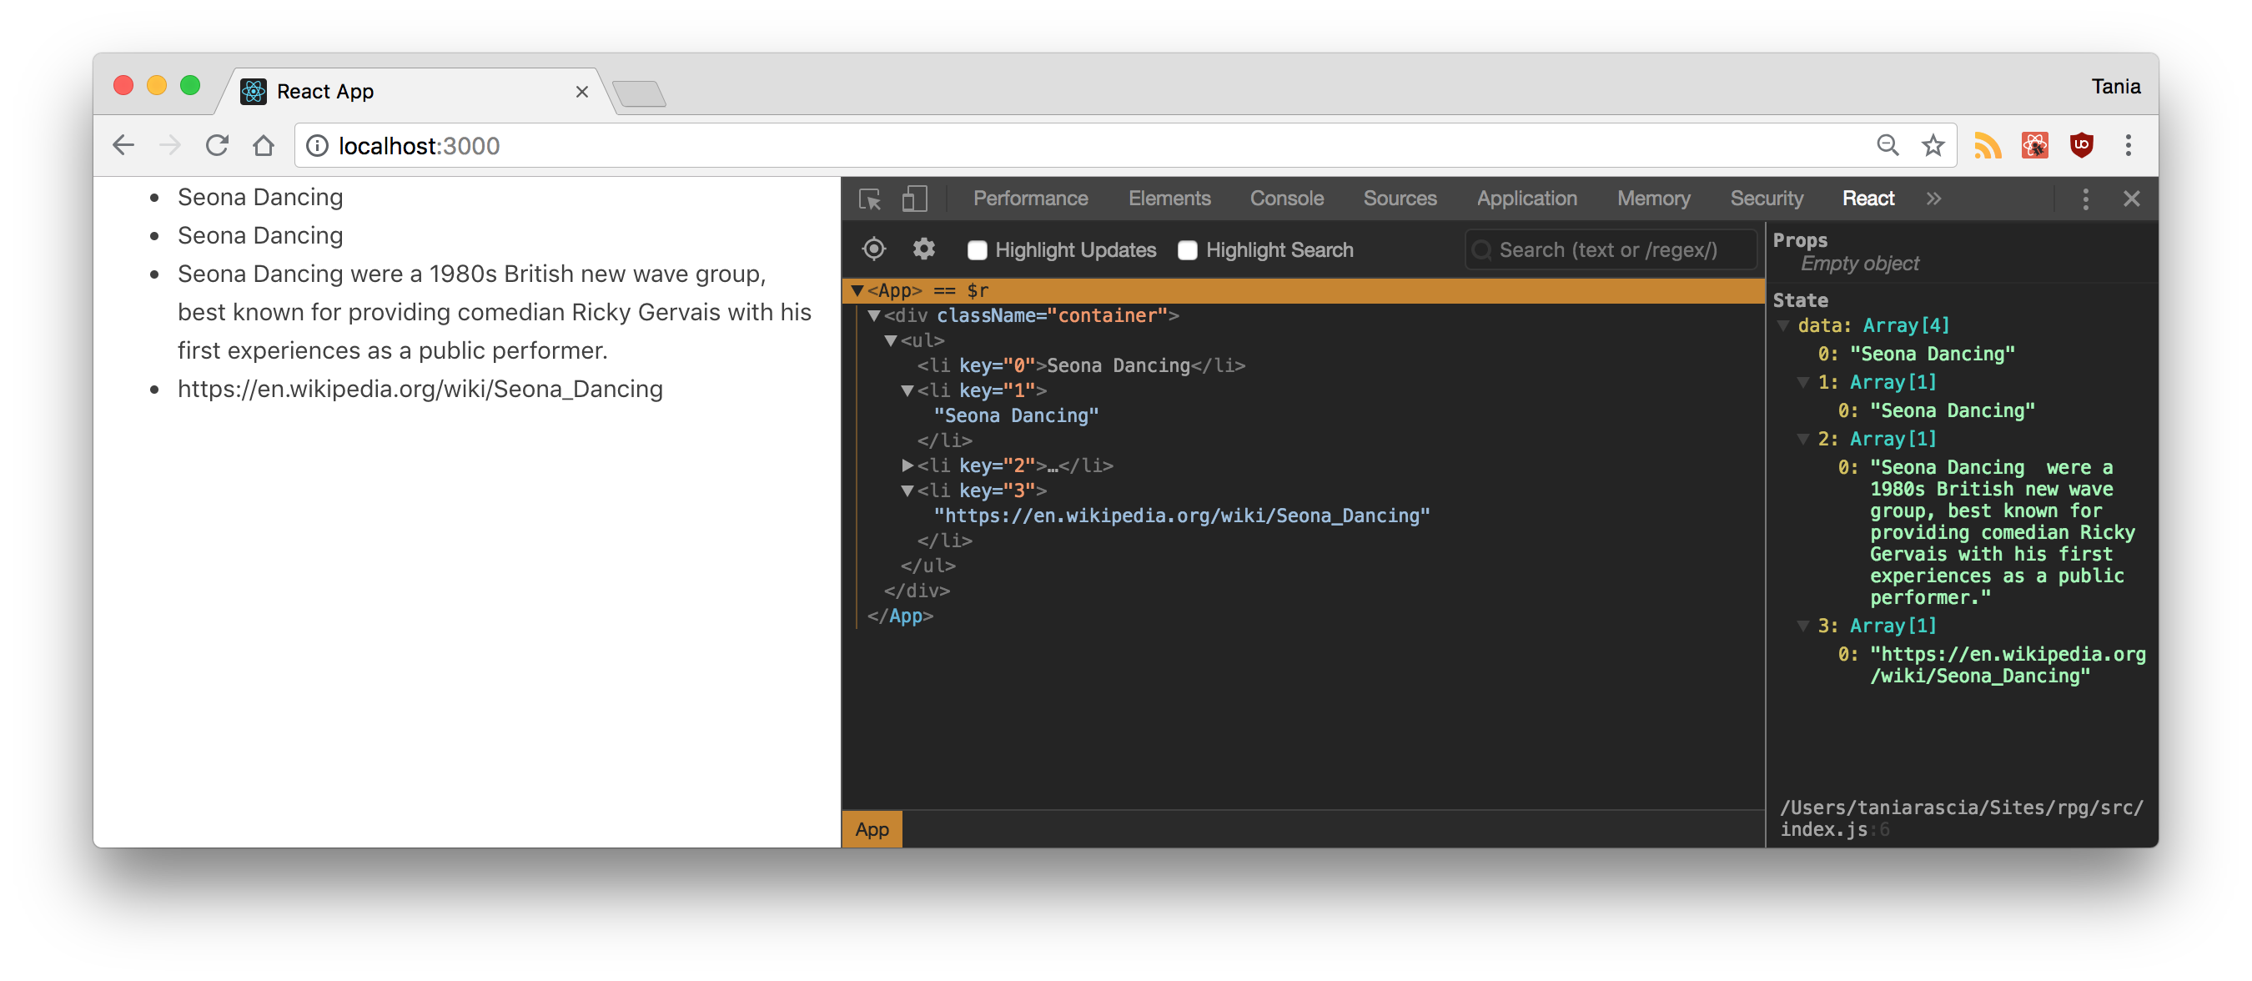The width and height of the screenshot is (2252, 981).
Task: Click the overflow menu button in DevTools
Action: coord(2085,199)
